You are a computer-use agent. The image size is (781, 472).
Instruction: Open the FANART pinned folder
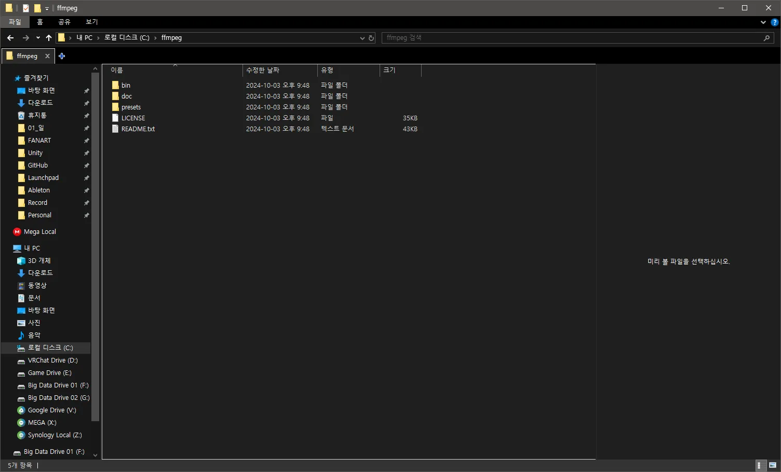pos(39,140)
